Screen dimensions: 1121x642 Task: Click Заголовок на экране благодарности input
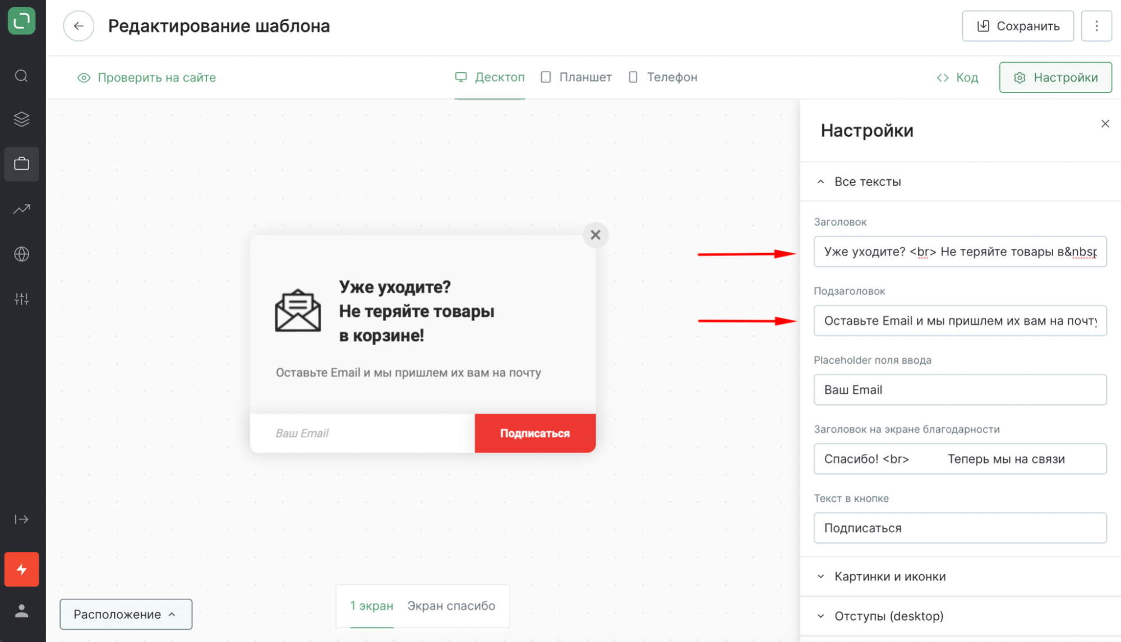coord(960,459)
